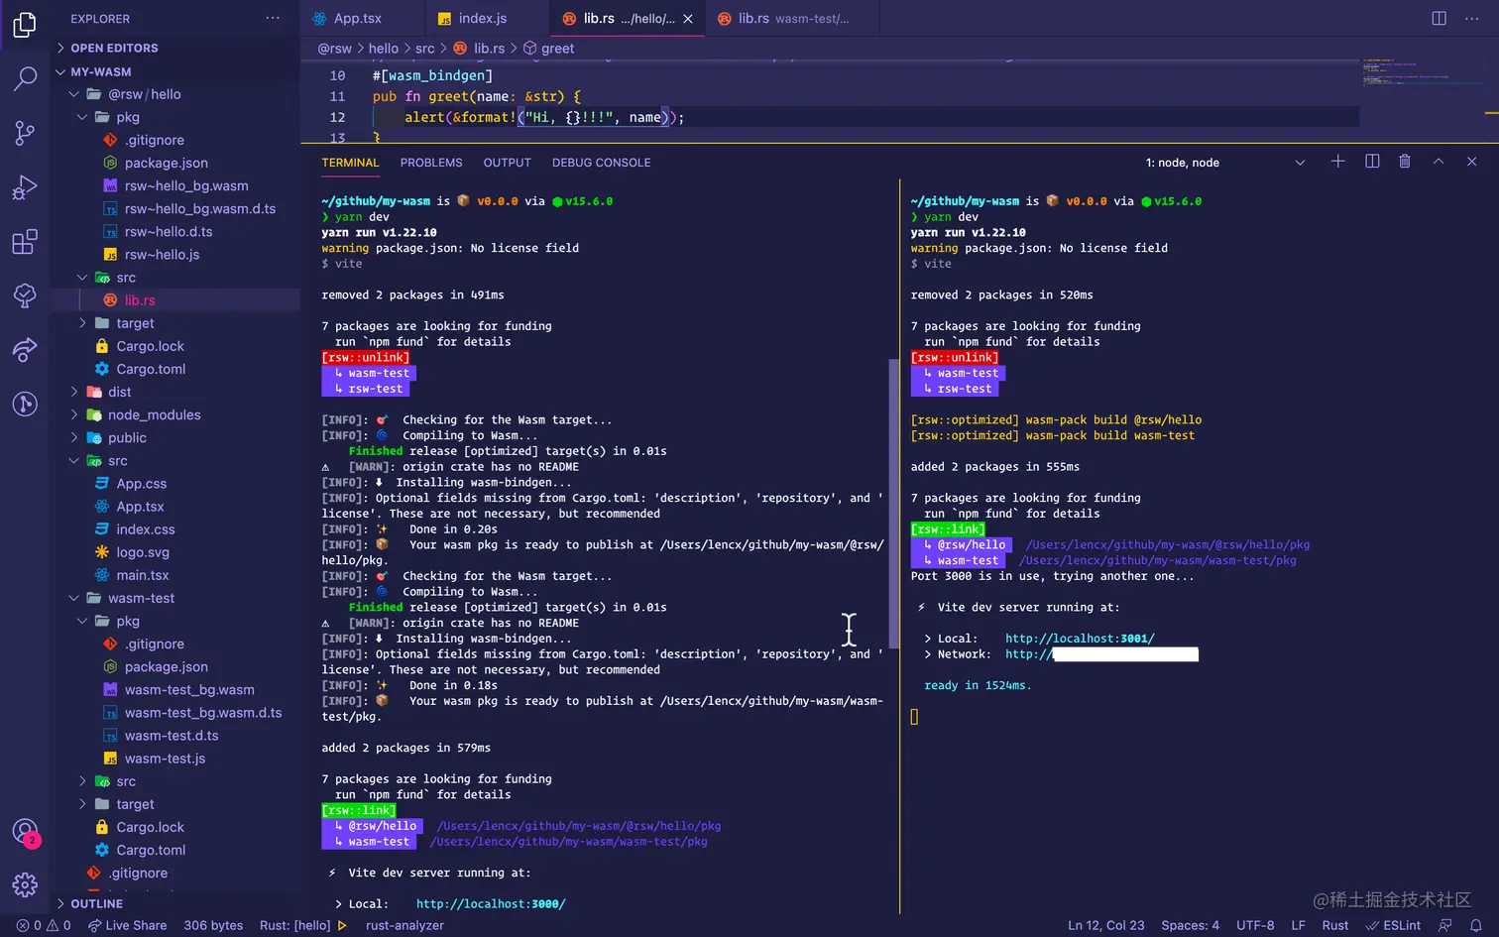Open the Search view in activity bar
This screenshot has width=1499, height=937.
tap(25, 78)
